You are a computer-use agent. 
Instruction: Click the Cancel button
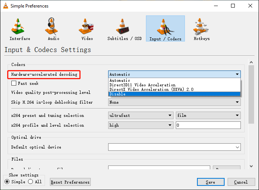(x=241, y=182)
